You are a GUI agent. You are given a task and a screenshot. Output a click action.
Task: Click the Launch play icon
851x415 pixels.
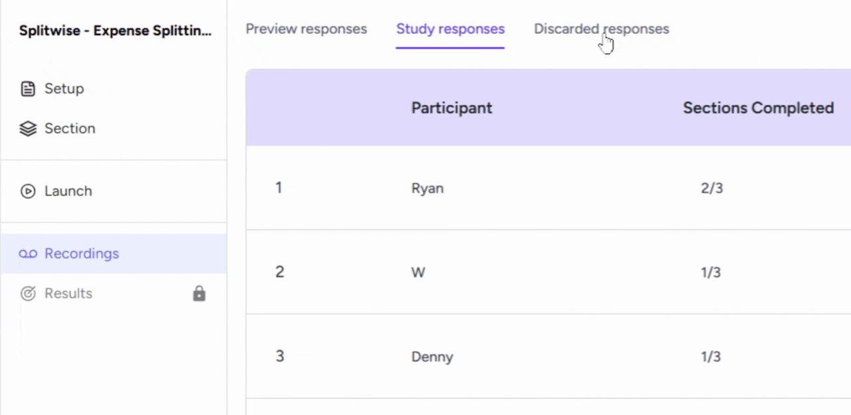point(28,192)
